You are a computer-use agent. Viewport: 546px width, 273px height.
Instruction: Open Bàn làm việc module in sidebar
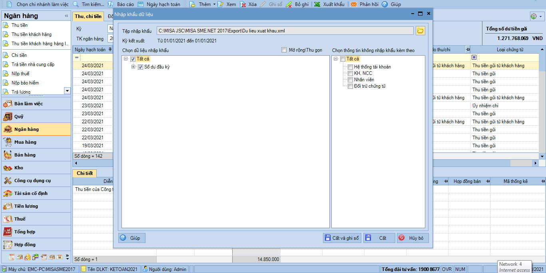36,104
